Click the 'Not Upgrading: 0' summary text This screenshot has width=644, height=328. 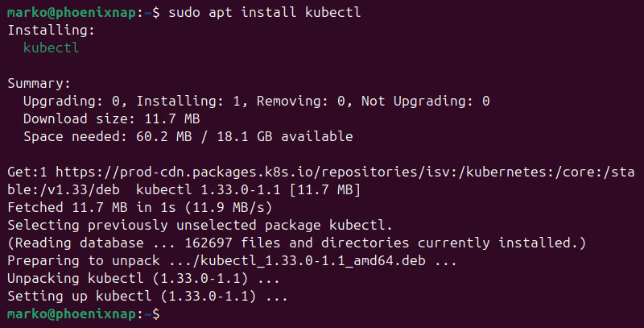point(426,102)
